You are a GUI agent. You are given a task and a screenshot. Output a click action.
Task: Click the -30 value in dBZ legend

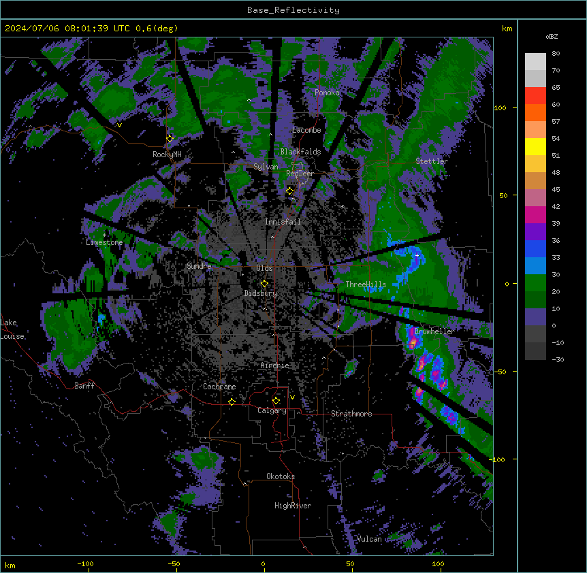tap(558, 359)
